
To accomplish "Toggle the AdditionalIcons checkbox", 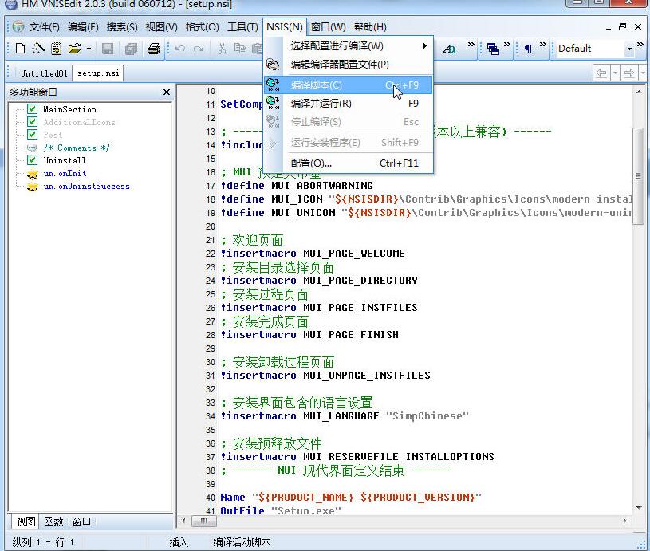I will point(33,122).
